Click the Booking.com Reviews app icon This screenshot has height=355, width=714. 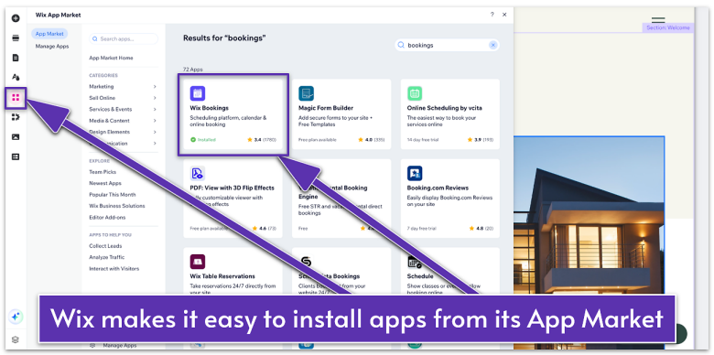pyautogui.click(x=415, y=173)
